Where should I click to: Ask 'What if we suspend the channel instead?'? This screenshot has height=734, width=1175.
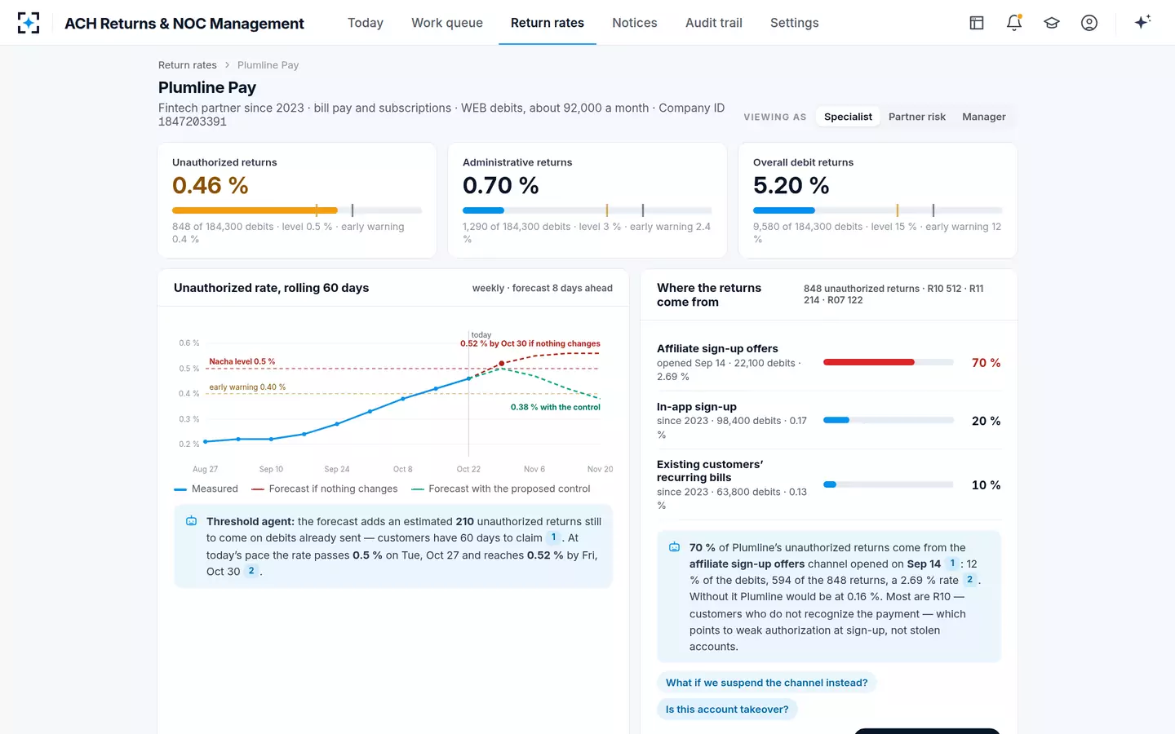point(767,683)
